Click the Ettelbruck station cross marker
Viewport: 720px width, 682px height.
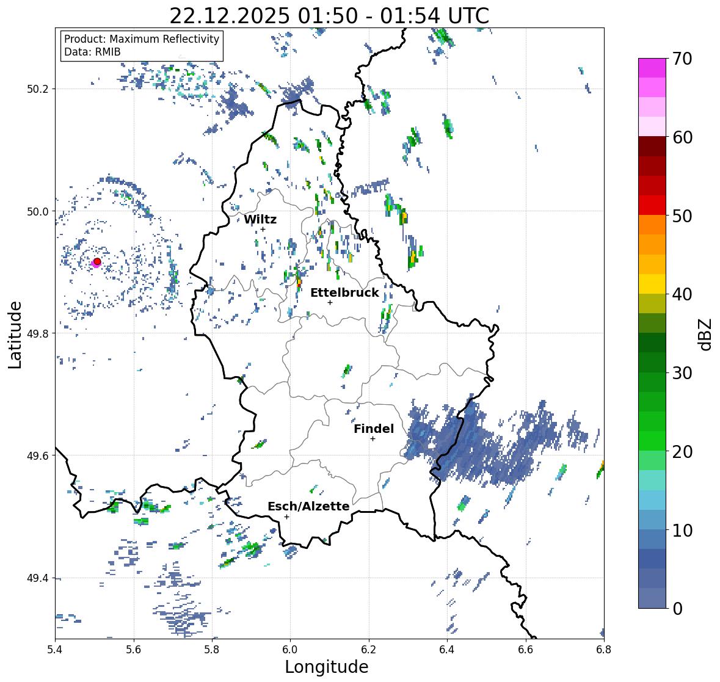tap(330, 302)
